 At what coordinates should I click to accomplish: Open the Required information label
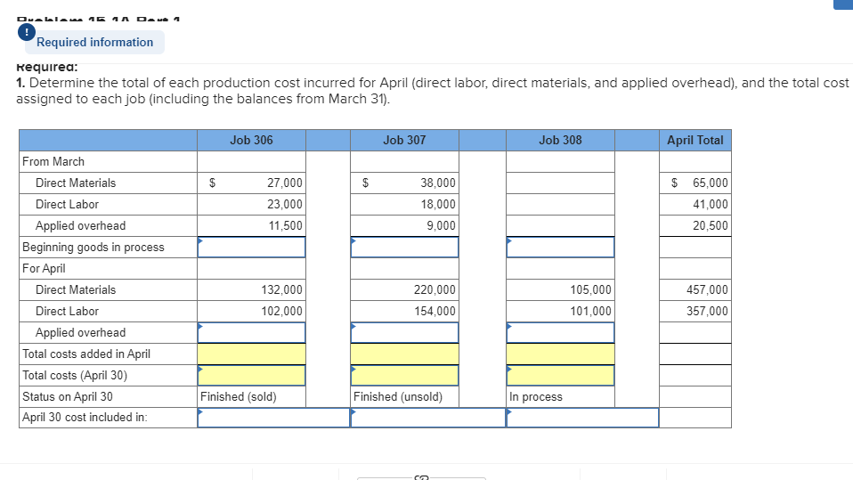(x=94, y=43)
